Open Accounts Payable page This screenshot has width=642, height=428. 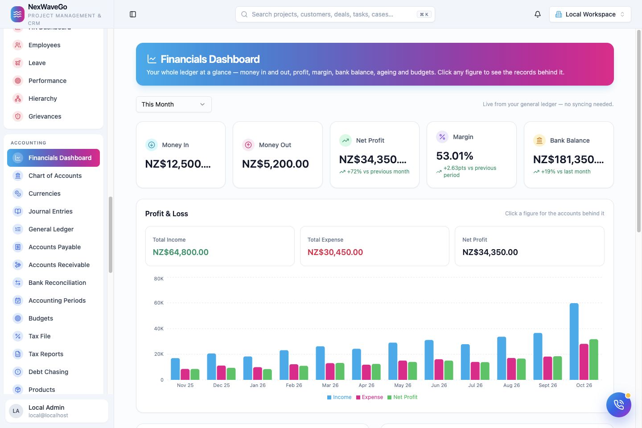point(53,247)
